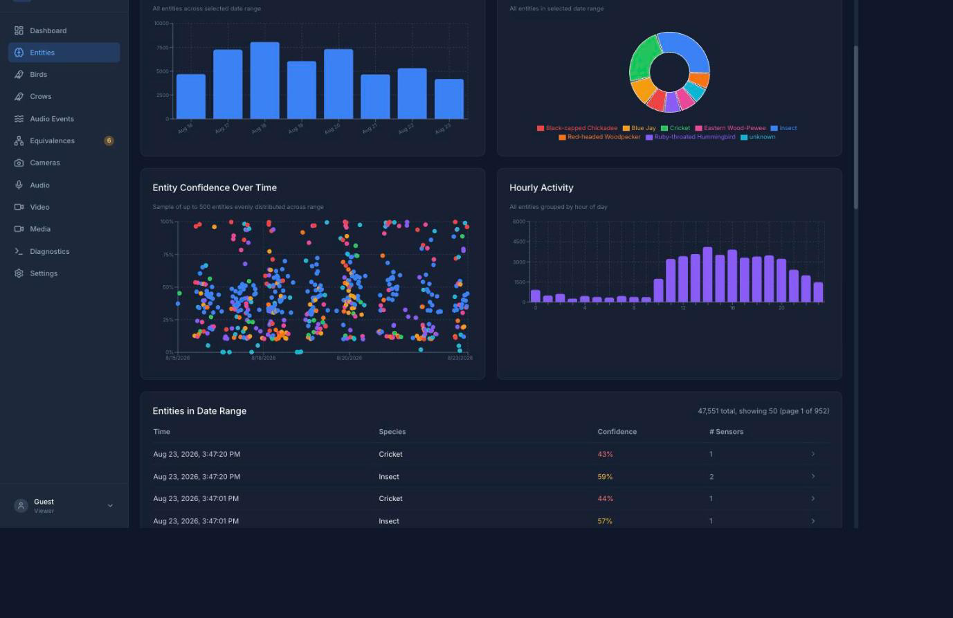Click '47,551 total, showing 50' pagination text
This screenshot has height=618, width=953.
[738, 411]
